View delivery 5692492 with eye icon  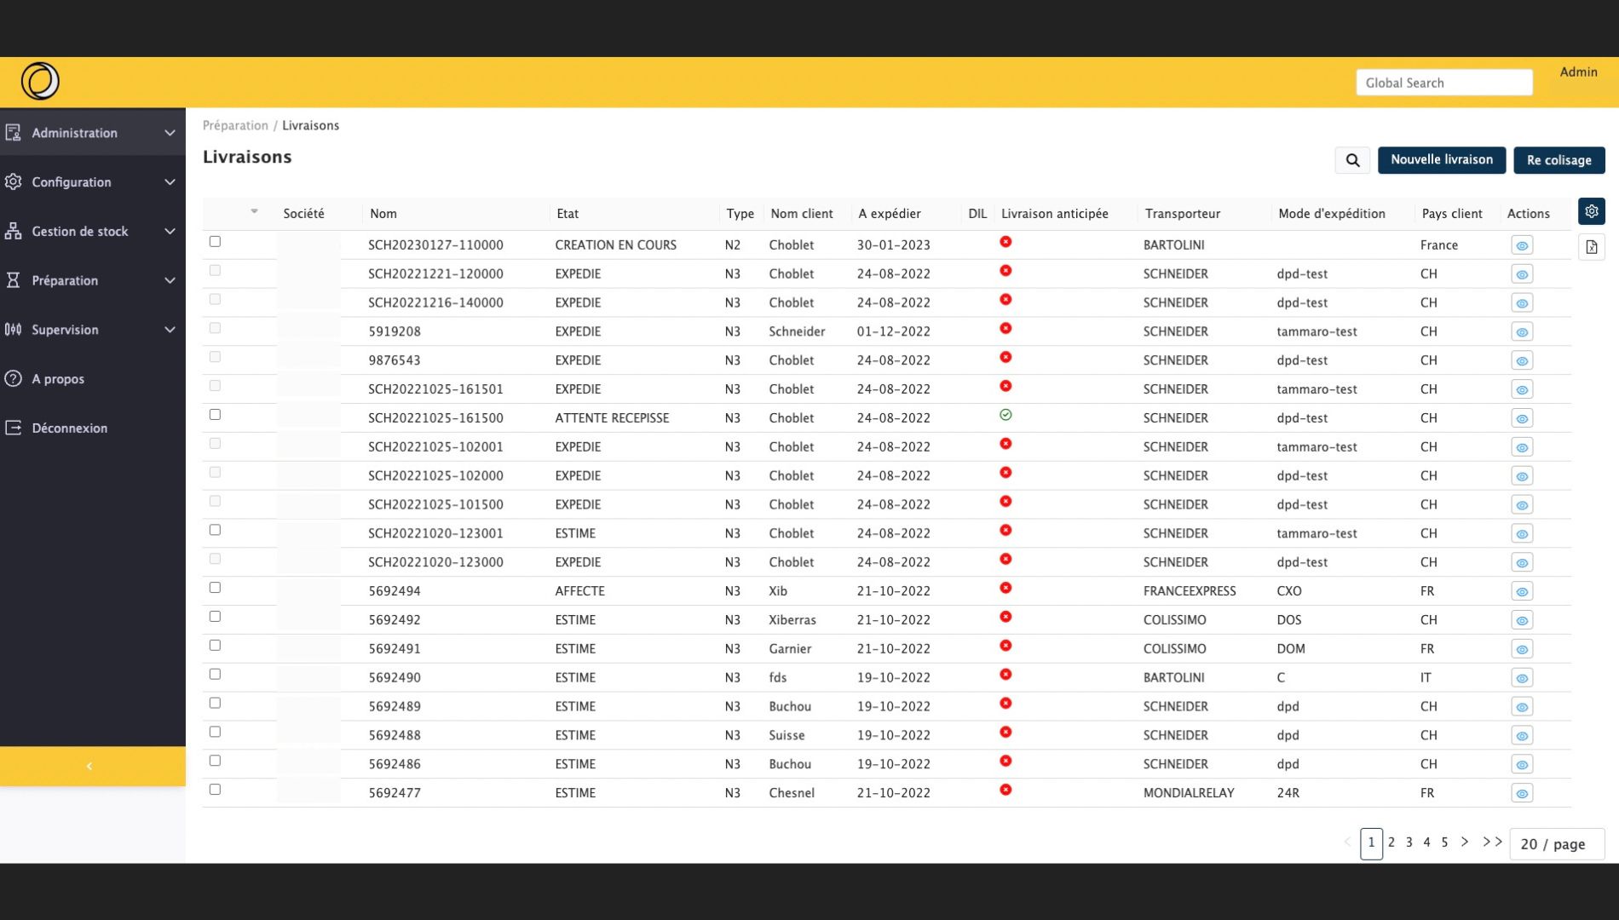pos(1522,620)
